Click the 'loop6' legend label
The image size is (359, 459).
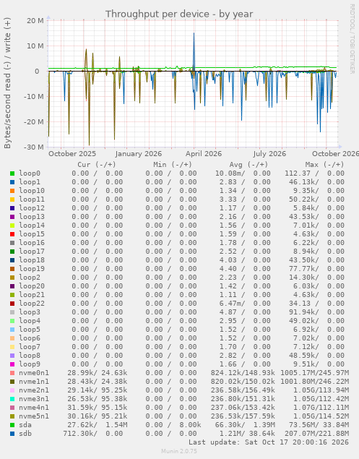pyautogui.click(x=30, y=338)
